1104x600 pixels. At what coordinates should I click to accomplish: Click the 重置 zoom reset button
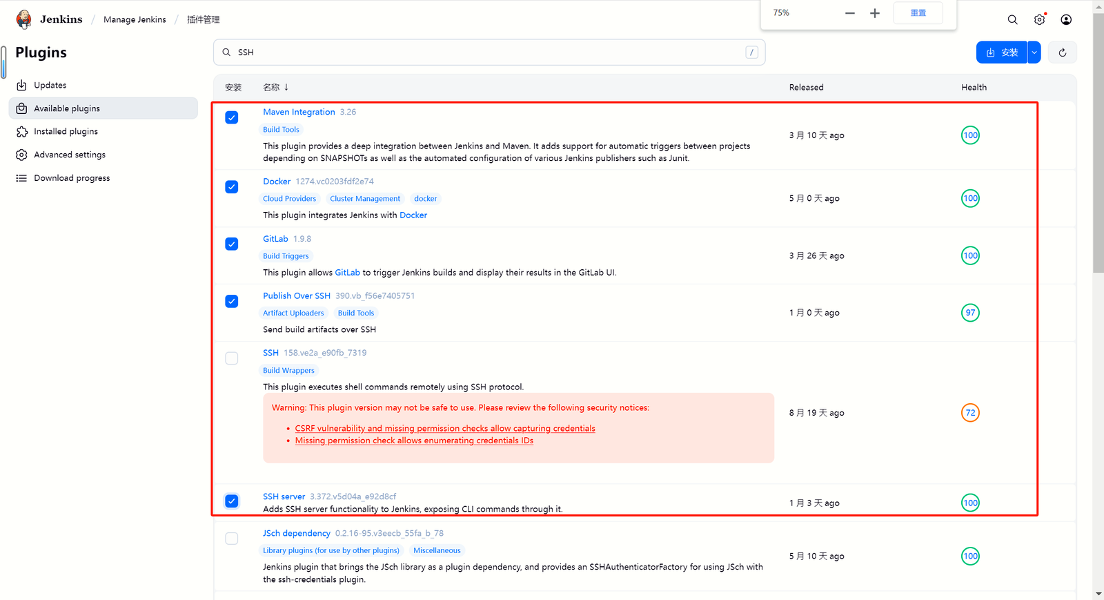[x=918, y=13]
